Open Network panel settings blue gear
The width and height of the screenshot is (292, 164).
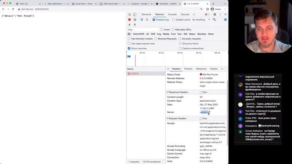tap(225, 20)
